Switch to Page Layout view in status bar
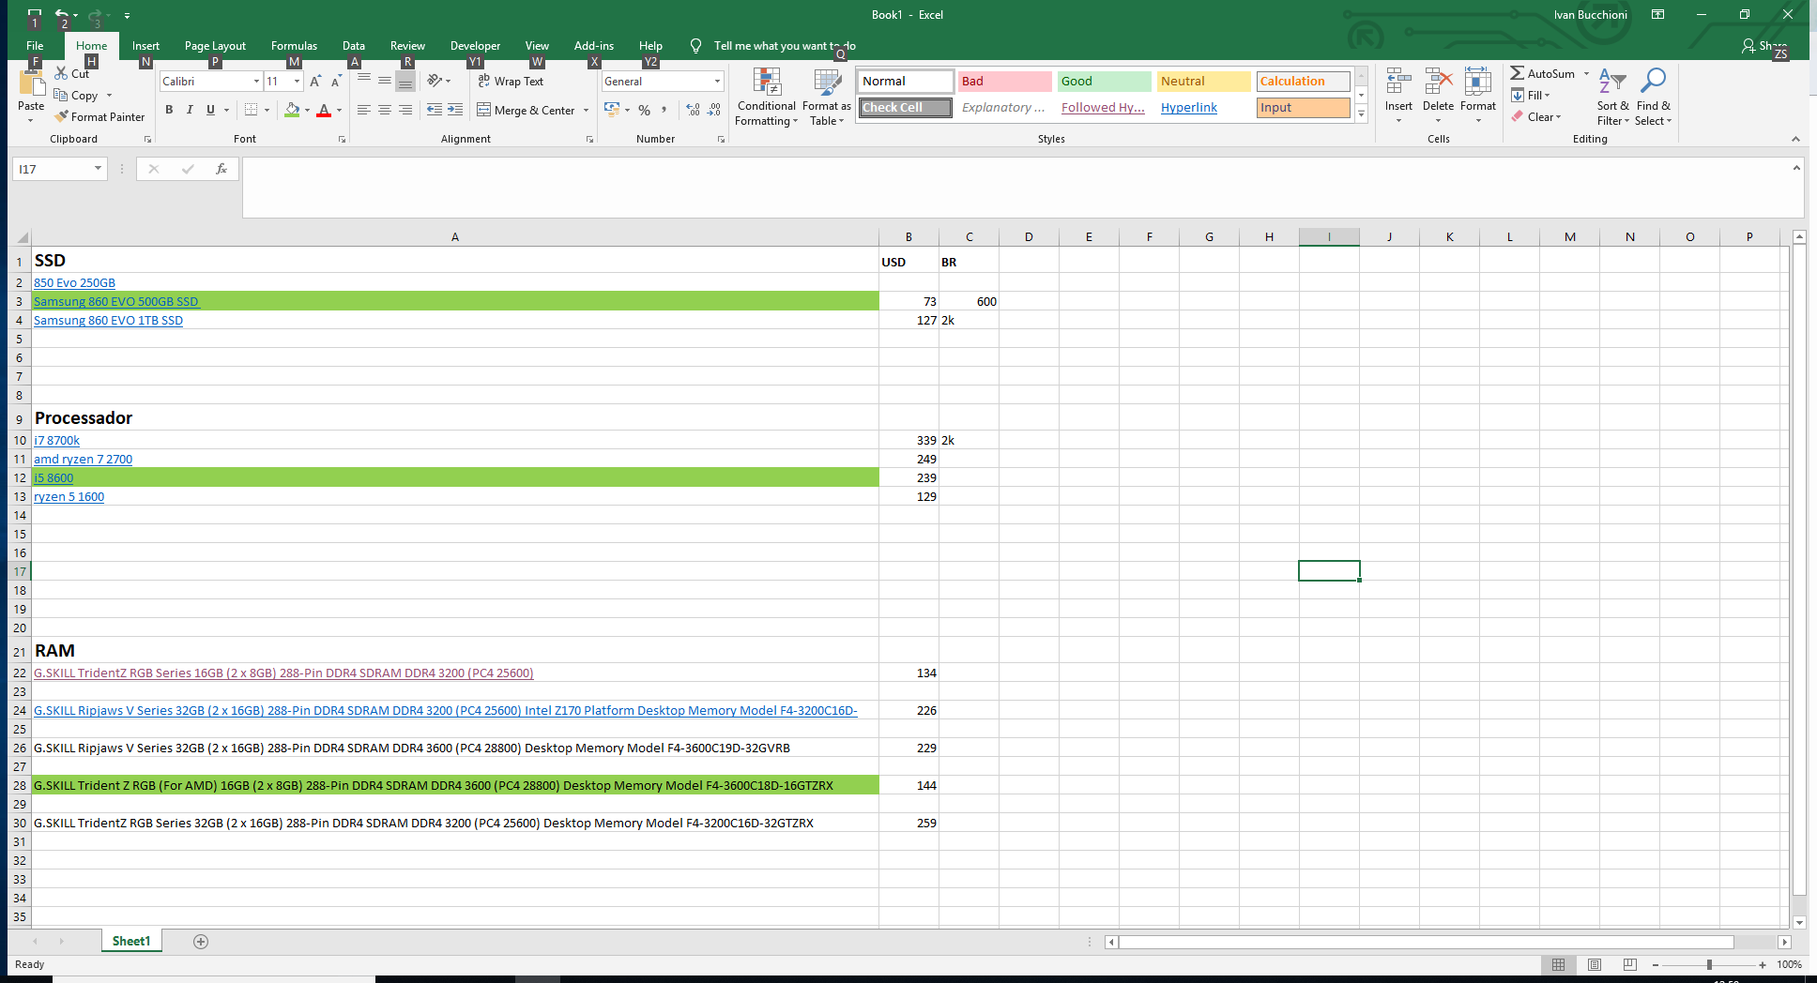Viewport: 1817px width, 983px height. tap(1595, 964)
